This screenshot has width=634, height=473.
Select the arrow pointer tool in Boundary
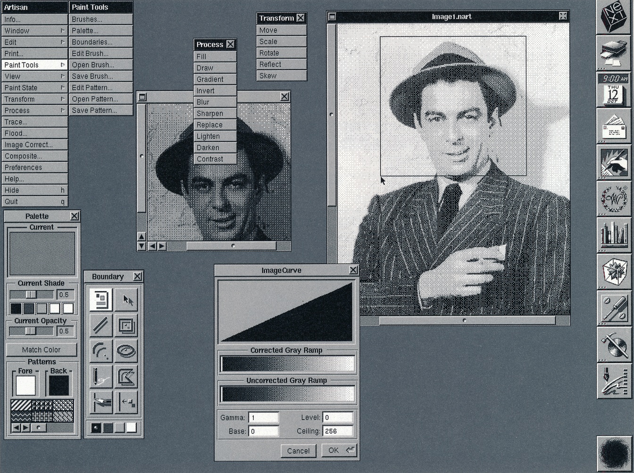pos(126,300)
